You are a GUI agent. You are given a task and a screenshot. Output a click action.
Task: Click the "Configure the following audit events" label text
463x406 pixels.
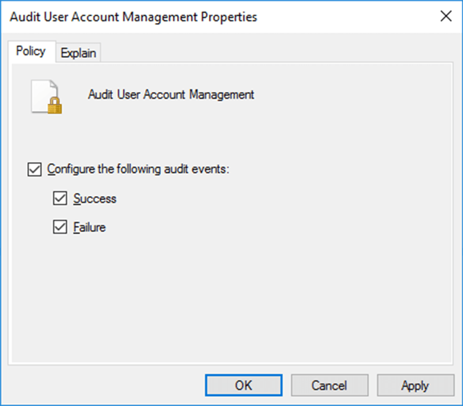[x=138, y=170]
